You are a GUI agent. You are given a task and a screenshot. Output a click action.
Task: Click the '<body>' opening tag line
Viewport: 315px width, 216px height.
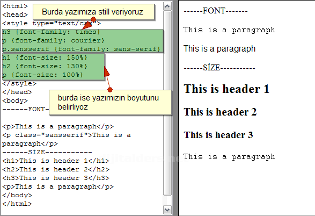[x=15, y=100]
